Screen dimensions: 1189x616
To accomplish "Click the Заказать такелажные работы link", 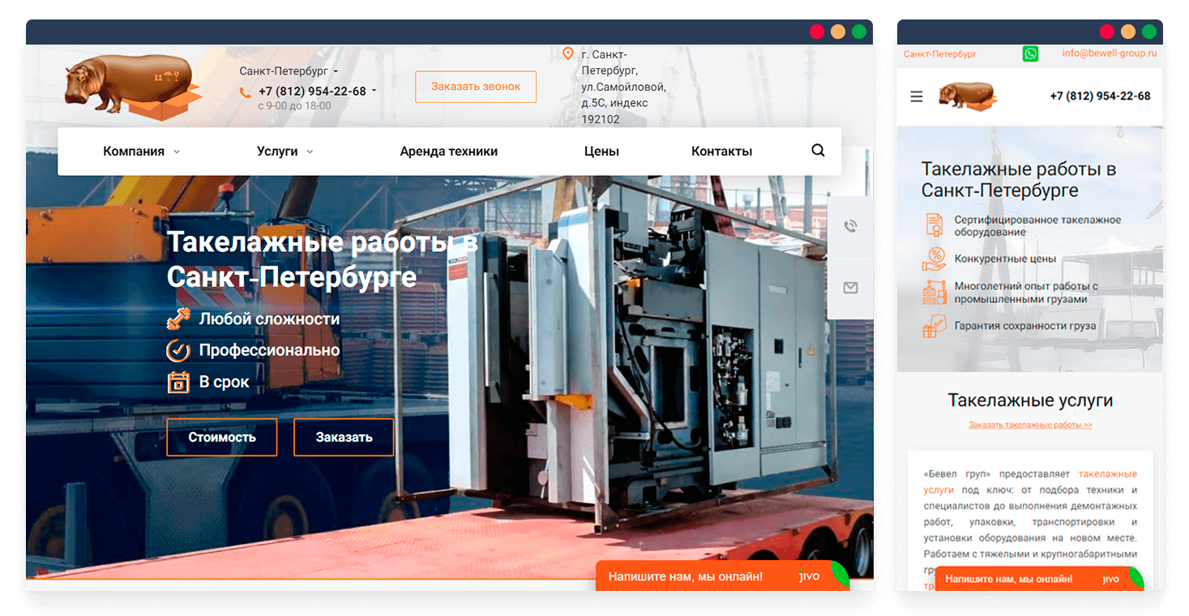I will (x=1030, y=425).
